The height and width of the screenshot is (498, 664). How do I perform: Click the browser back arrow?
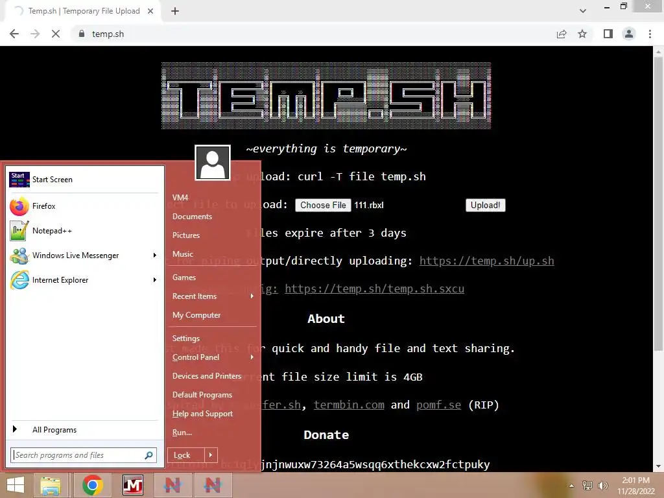click(x=14, y=34)
